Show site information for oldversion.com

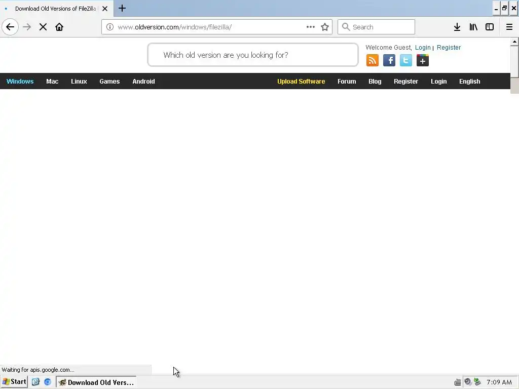(x=110, y=27)
